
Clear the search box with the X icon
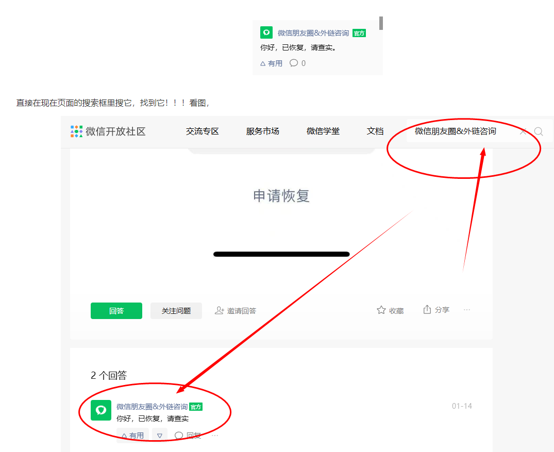pos(523,132)
